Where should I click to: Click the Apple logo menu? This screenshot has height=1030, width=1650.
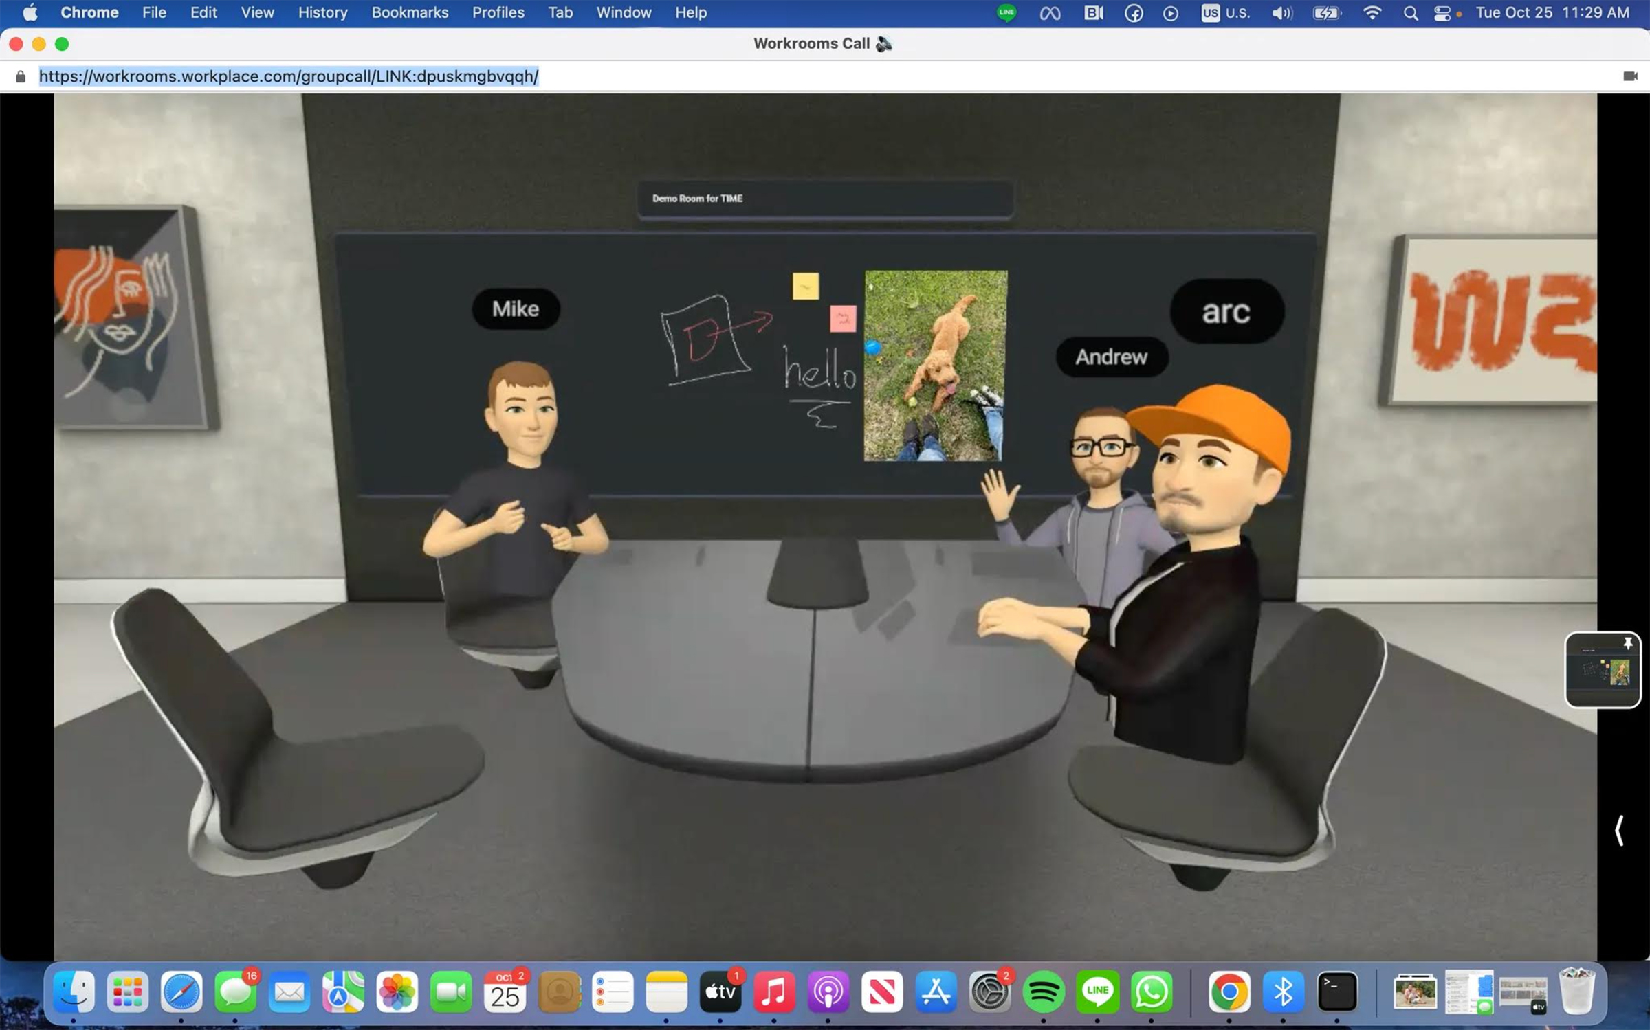pyautogui.click(x=30, y=12)
